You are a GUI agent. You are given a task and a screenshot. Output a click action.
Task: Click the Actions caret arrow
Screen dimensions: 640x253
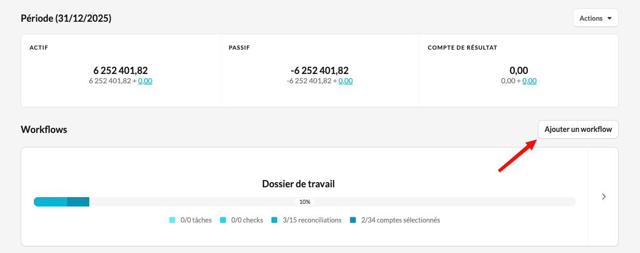click(609, 19)
